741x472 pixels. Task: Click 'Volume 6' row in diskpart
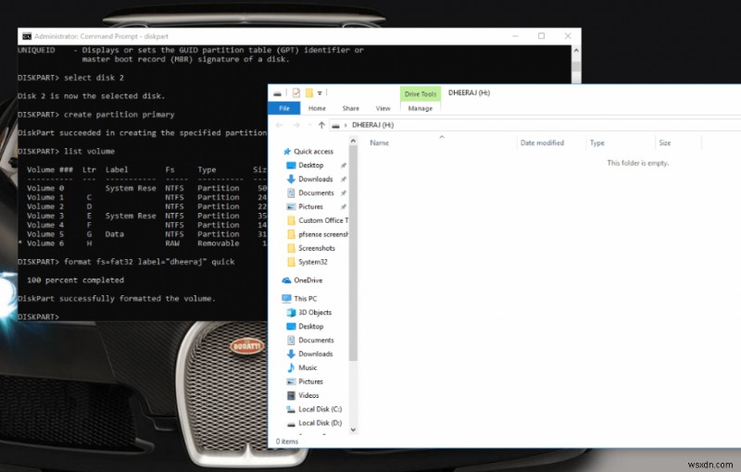point(142,243)
